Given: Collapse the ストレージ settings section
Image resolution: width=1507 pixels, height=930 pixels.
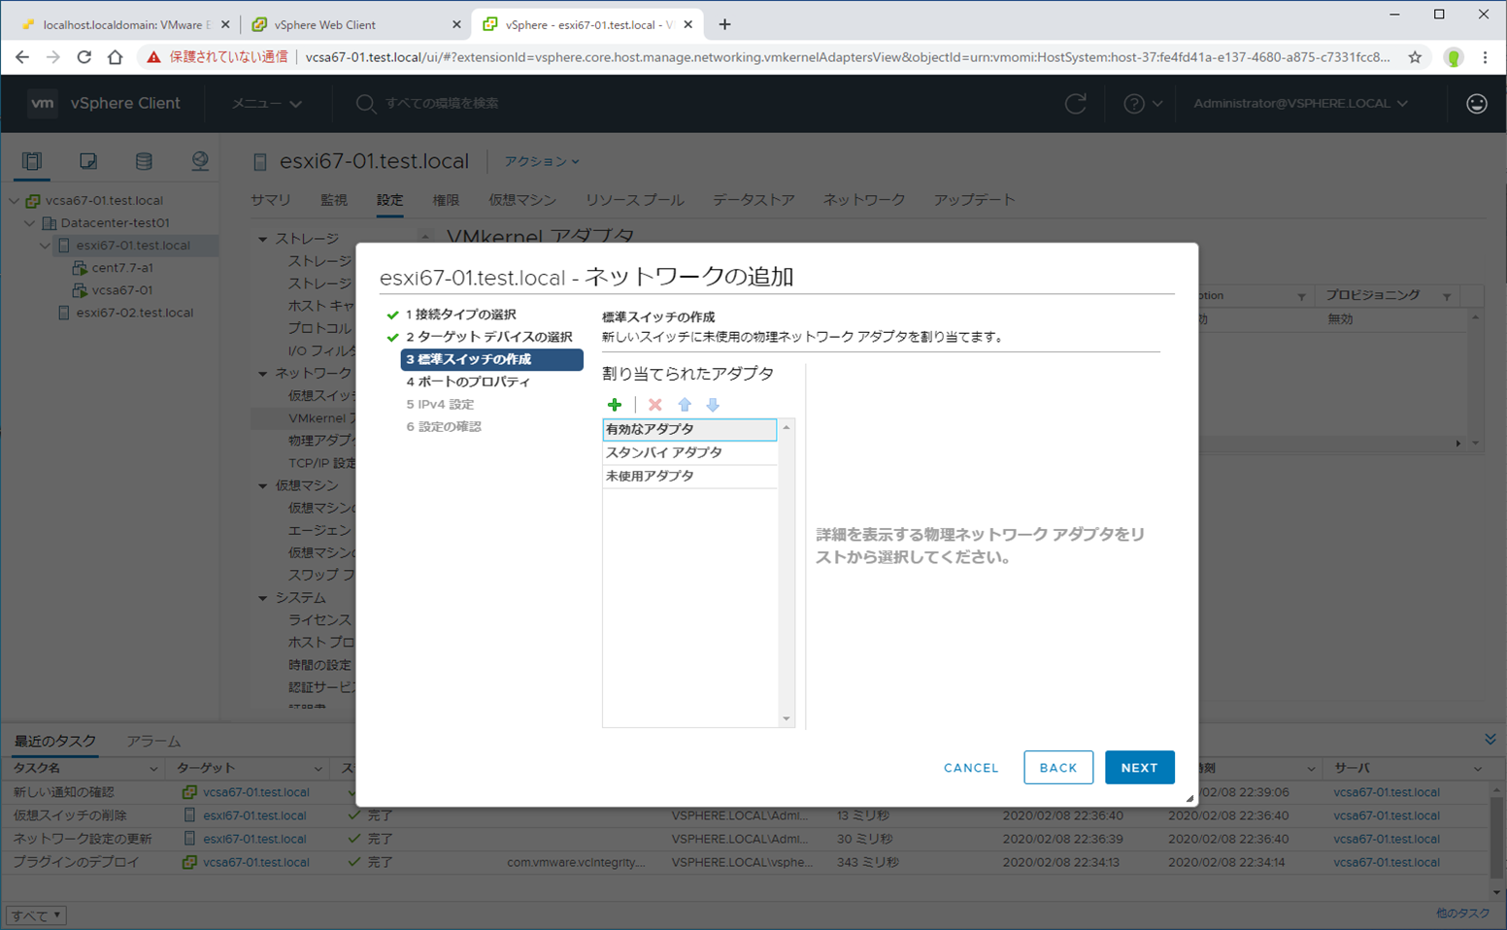Looking at the screenshot, I should (x=263, y=239).
